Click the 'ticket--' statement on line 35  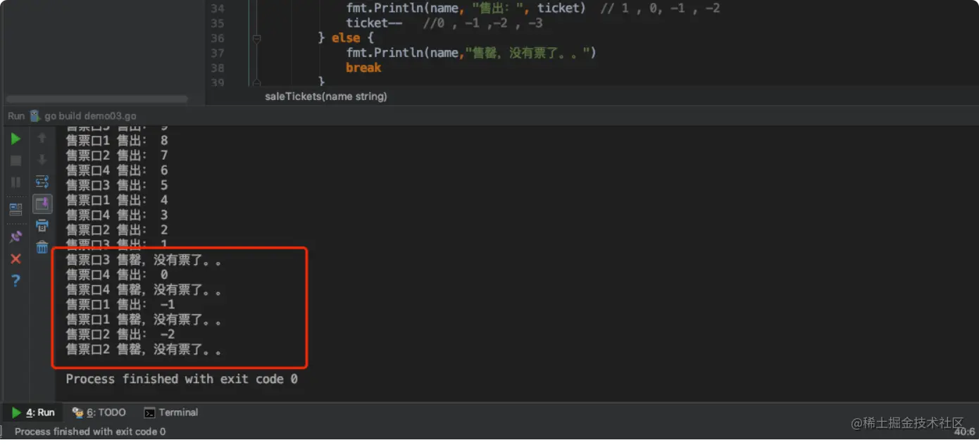[x=374, y=23]
